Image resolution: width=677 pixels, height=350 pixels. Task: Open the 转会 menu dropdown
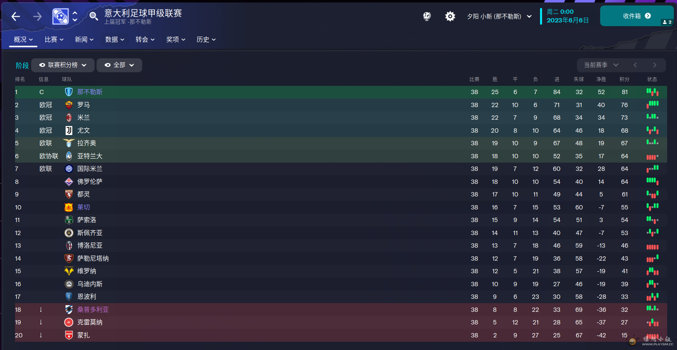coord(145,39)
